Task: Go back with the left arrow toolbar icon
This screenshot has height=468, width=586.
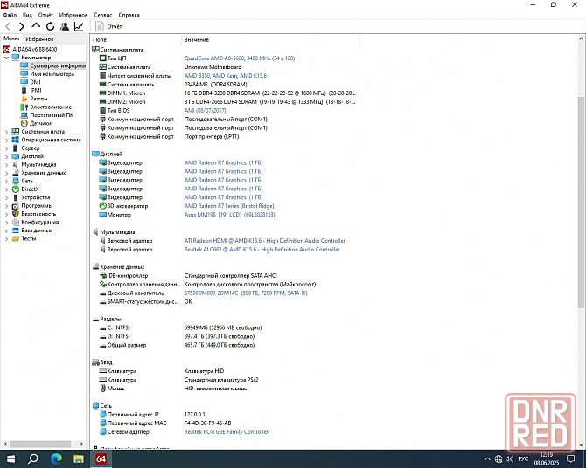Action: click(x=8, y=26)
